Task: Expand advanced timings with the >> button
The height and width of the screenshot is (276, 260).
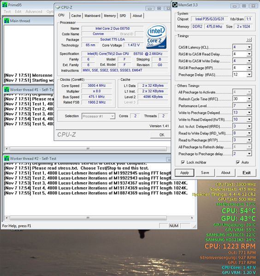Action: 249,40
